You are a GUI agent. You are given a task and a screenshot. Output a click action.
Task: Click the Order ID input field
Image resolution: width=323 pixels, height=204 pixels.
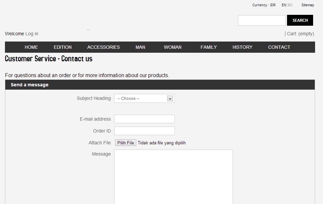coord(144,131)
